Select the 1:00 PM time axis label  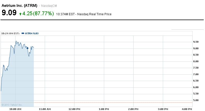(104, 109)
